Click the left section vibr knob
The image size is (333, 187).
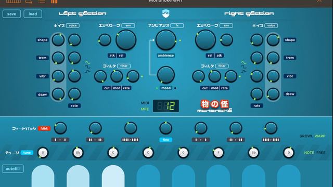coord(58,76)
